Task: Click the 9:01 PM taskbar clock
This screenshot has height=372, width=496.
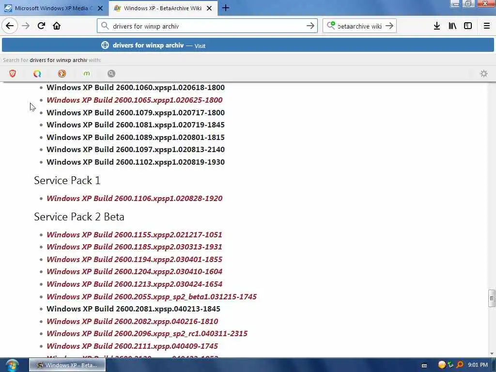Action: tap(478, 365)
